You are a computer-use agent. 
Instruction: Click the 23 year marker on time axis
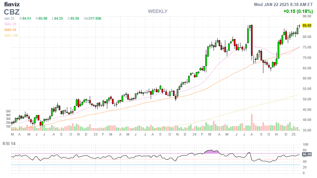click(x=95, y=135)
